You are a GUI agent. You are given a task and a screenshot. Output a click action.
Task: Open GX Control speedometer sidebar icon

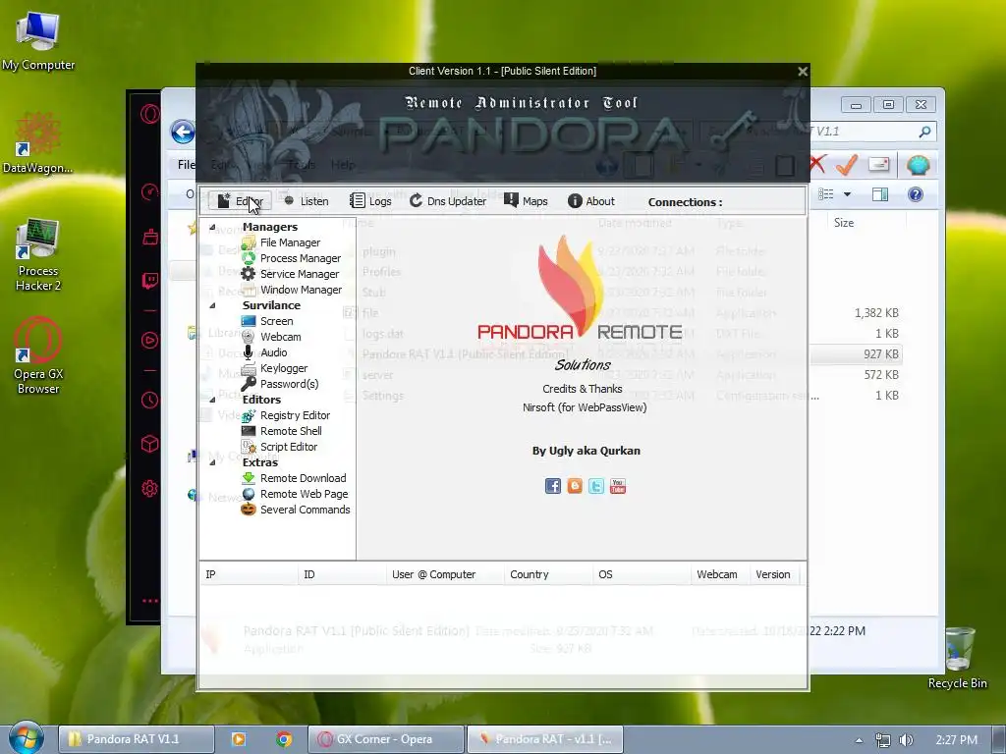coord(150,191)
